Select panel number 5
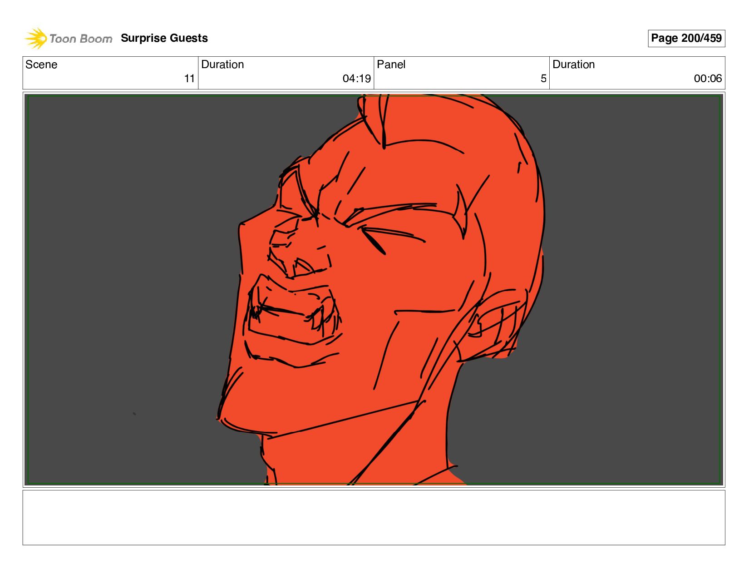Image resolution: width=749 pixels, height=579 pixels. point(543,79)
